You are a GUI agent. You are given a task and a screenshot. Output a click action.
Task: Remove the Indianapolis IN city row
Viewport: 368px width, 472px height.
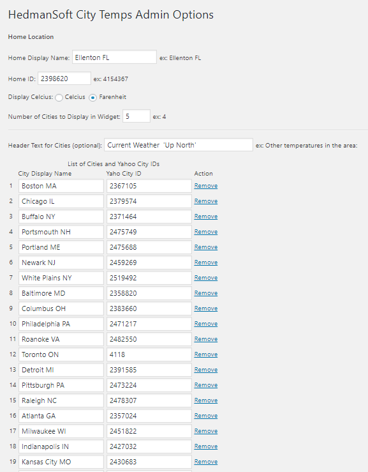206,446
